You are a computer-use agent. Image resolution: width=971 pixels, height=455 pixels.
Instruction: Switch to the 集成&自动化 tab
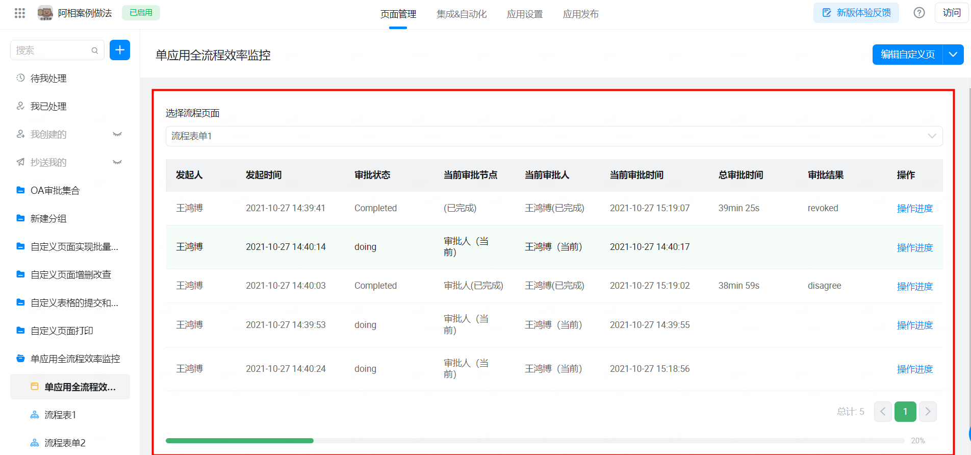coord(461,14)
